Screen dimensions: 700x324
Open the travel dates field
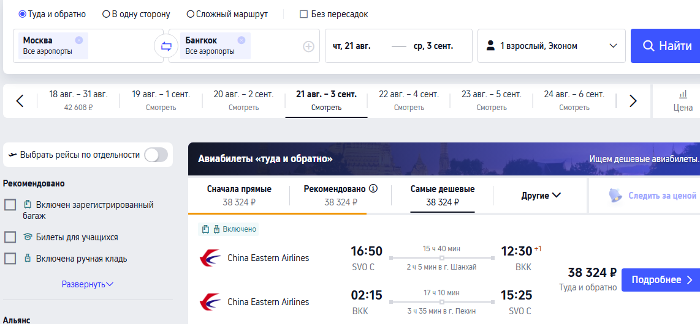[398, 46]
